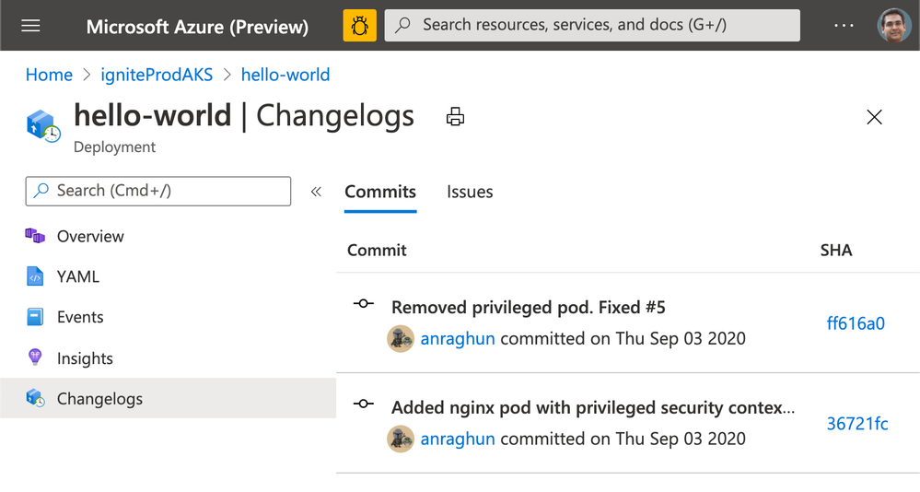Switch to the Issues tab
Screen dimensions: 920x492
point(470,192)
